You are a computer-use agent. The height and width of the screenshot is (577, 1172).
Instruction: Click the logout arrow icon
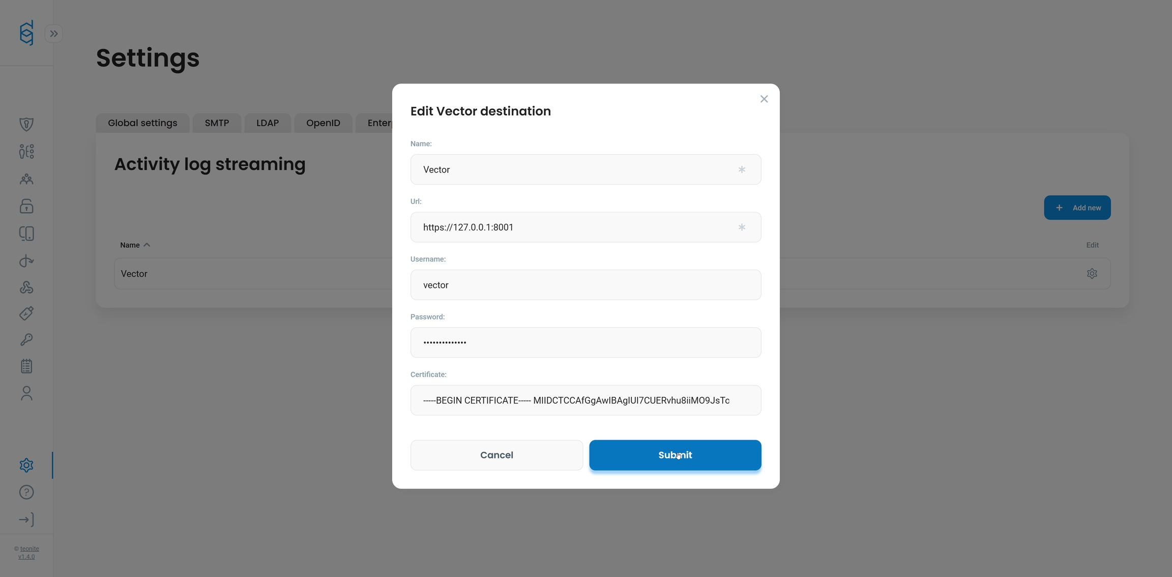tap(26, 520)
